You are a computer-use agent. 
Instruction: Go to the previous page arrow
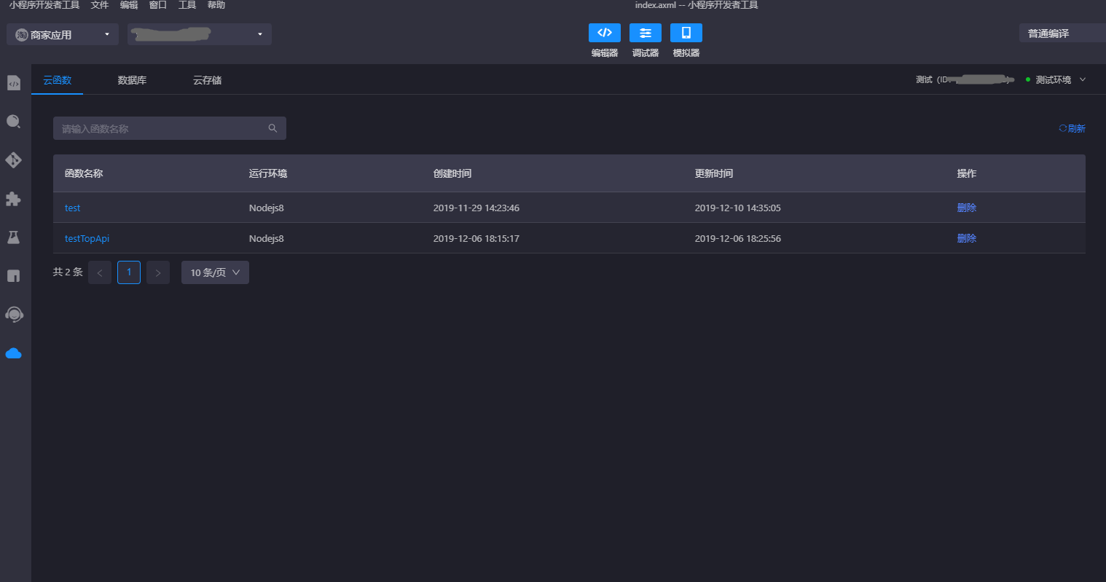(x=100, y=272)
